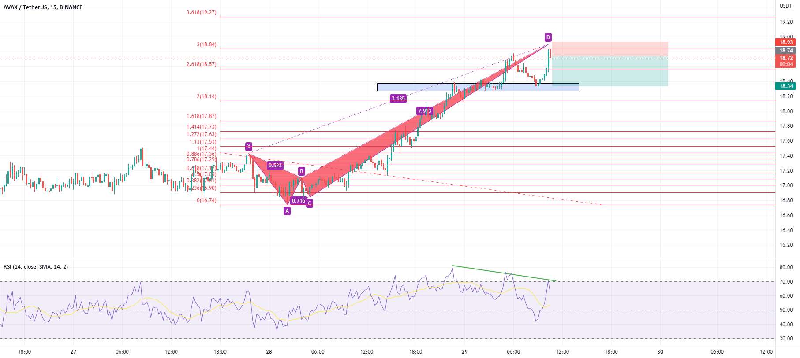Click 50.00 on the RSI axis
The image size is (800, 358).
(x=786, y=310)
